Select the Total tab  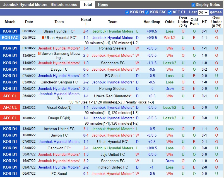pyautogui.click(x=88, y=4)
